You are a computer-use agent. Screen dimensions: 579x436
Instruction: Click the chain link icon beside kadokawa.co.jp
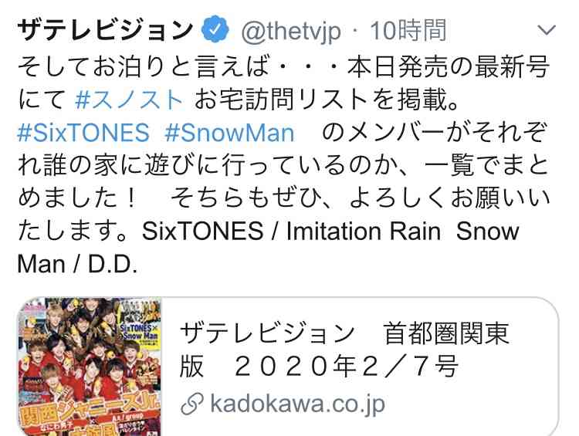tap(192, 404)
